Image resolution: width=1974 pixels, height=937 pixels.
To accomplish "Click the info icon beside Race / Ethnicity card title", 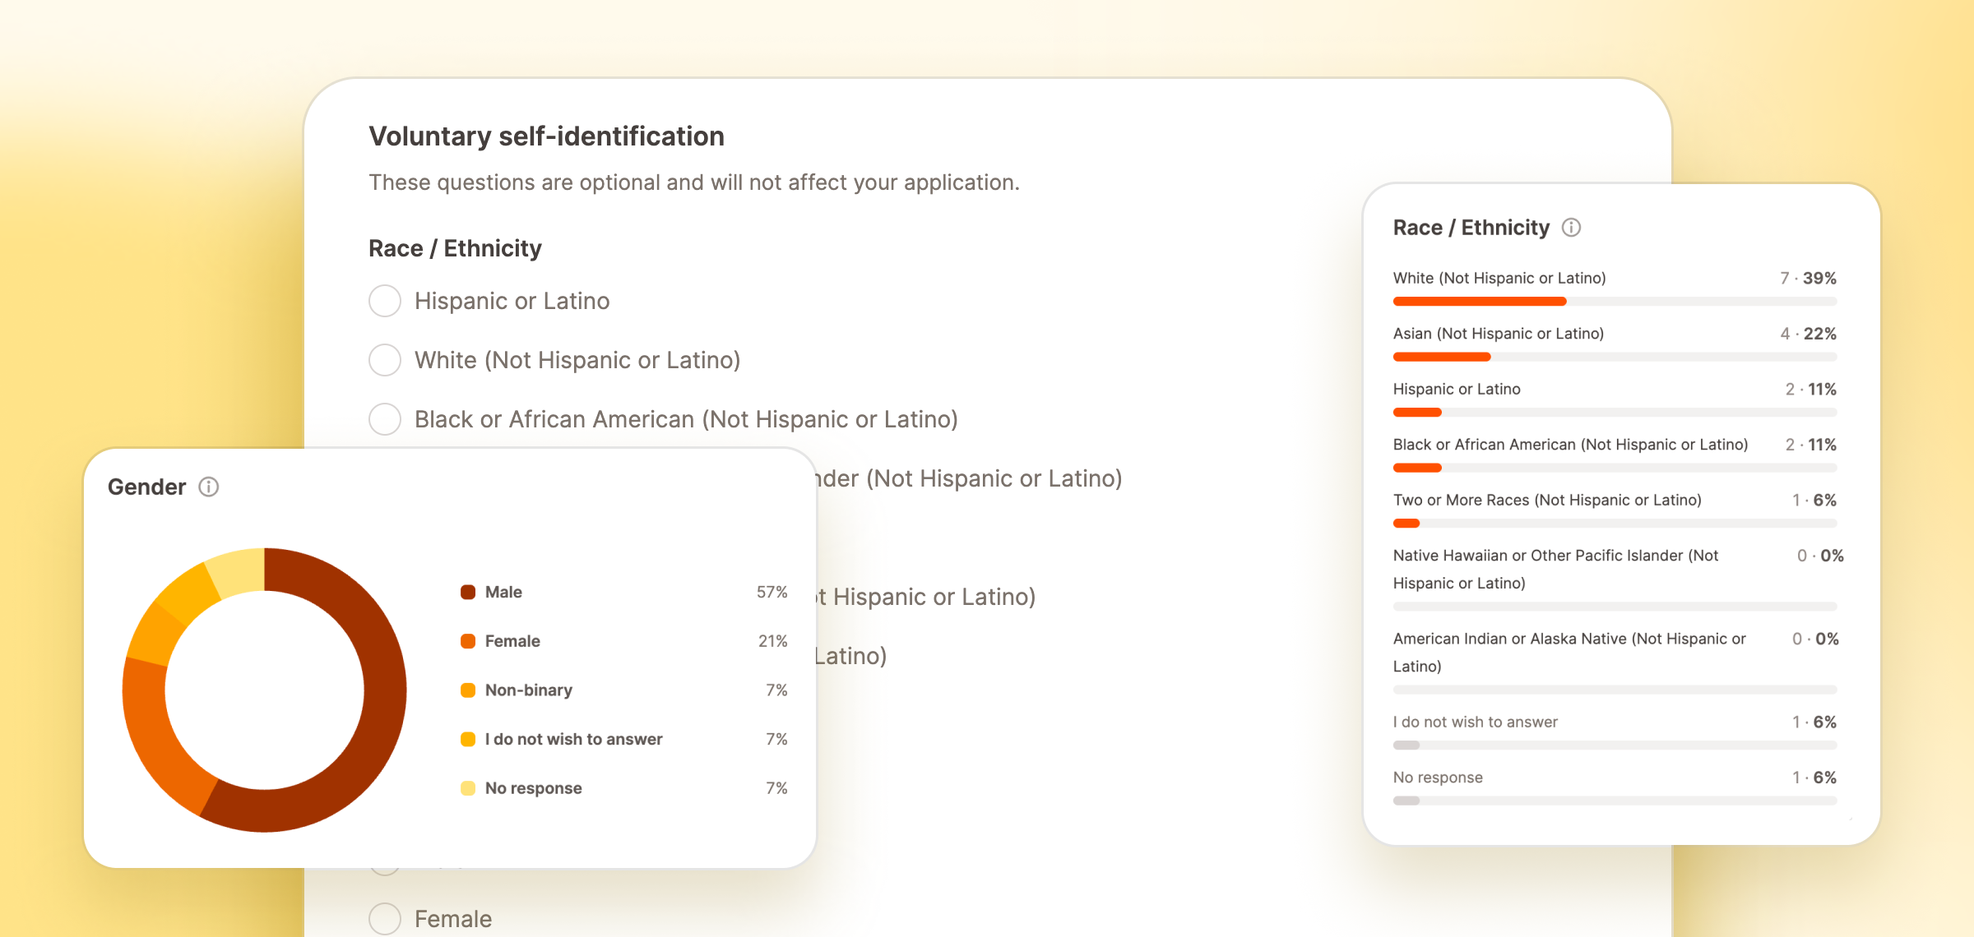I will tap(1571, 228).
